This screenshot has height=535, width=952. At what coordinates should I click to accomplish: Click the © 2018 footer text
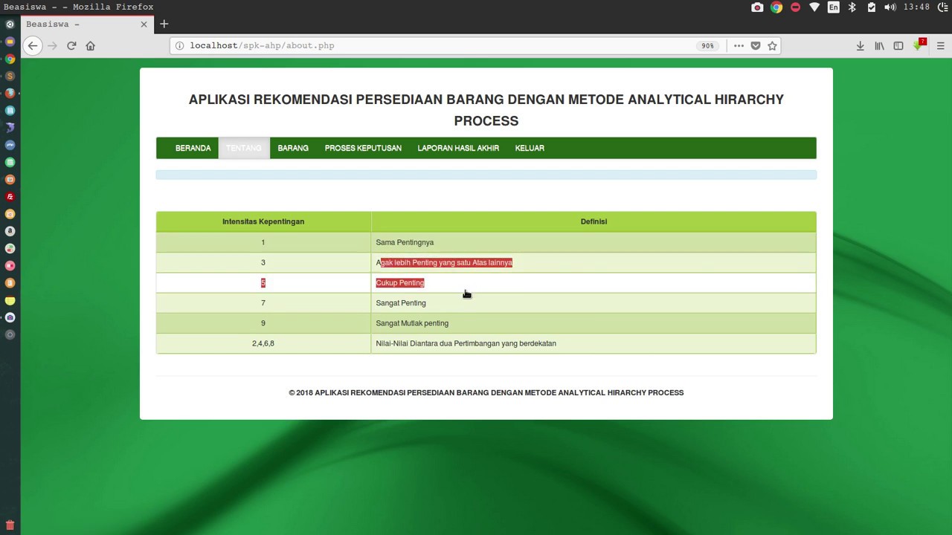[486, 392]
